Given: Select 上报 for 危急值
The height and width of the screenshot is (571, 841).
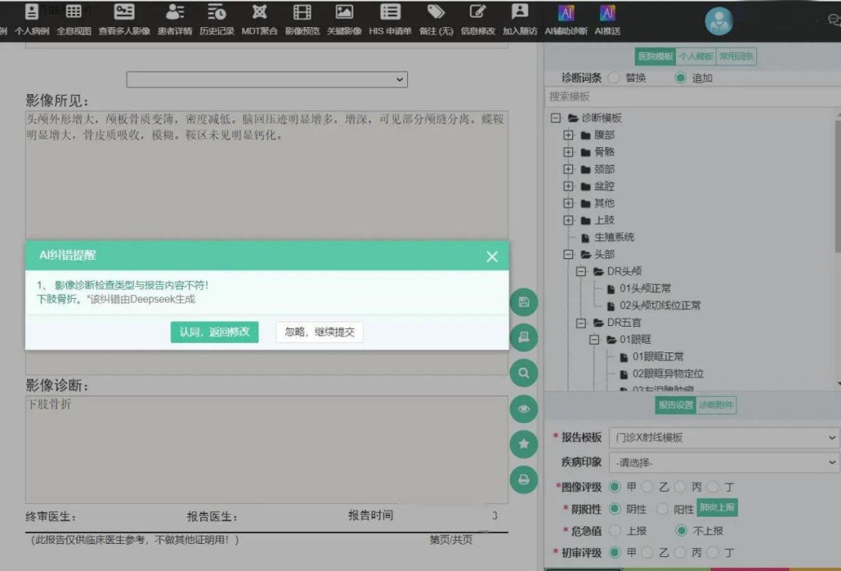Looking at the screenshot, I should click(x=614, y=531).
